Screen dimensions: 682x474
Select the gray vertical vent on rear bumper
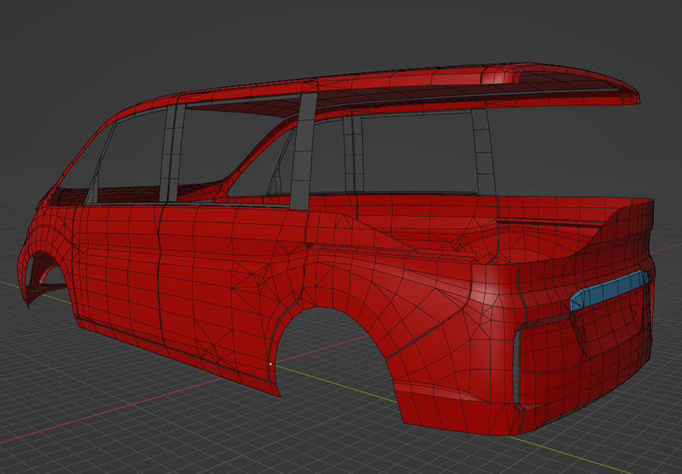coord(516,366)
